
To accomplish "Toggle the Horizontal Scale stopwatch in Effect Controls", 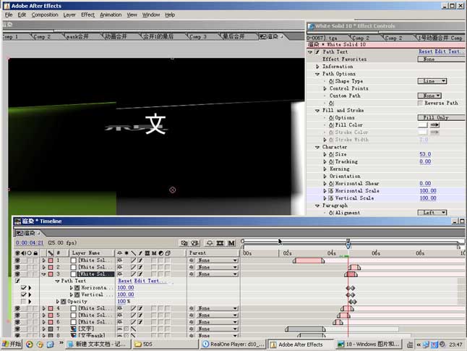I will click(331, 191).
